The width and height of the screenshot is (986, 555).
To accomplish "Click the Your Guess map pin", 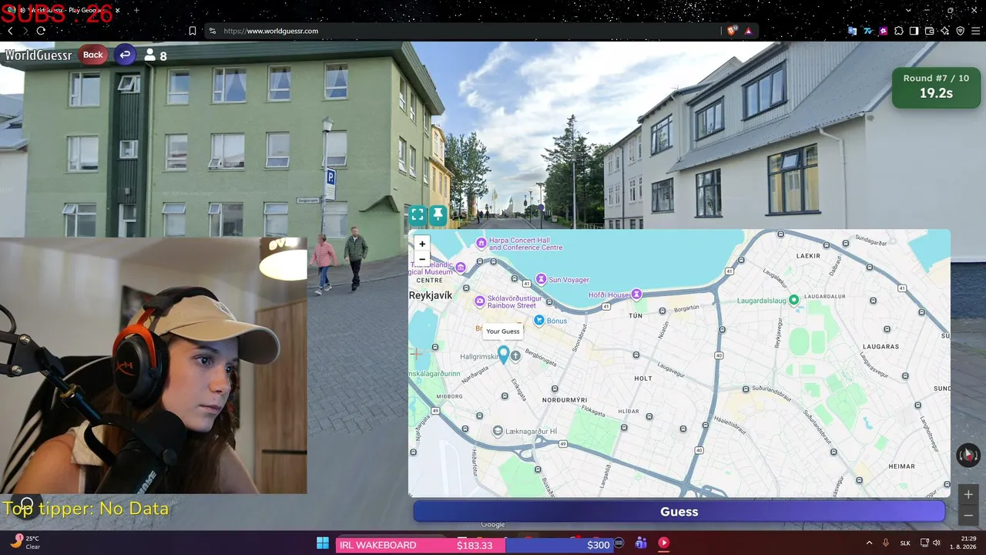I will [504, 355].
